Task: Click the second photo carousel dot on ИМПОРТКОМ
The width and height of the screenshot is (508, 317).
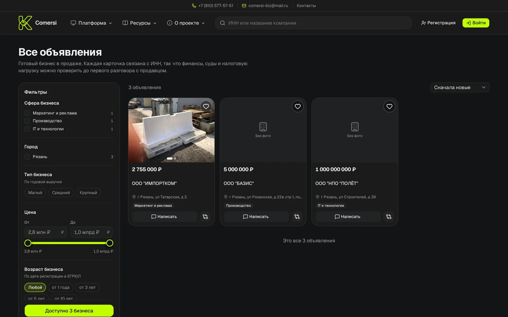Action: [x=175, y=158]
